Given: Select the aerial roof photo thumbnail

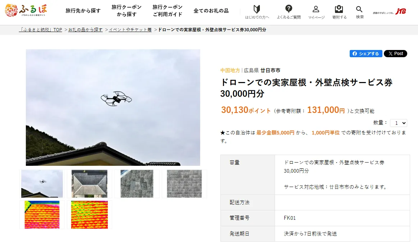Looking at the screenshot, I should 89,184.
